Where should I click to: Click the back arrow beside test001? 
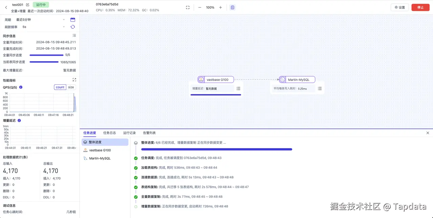(6, 7)
